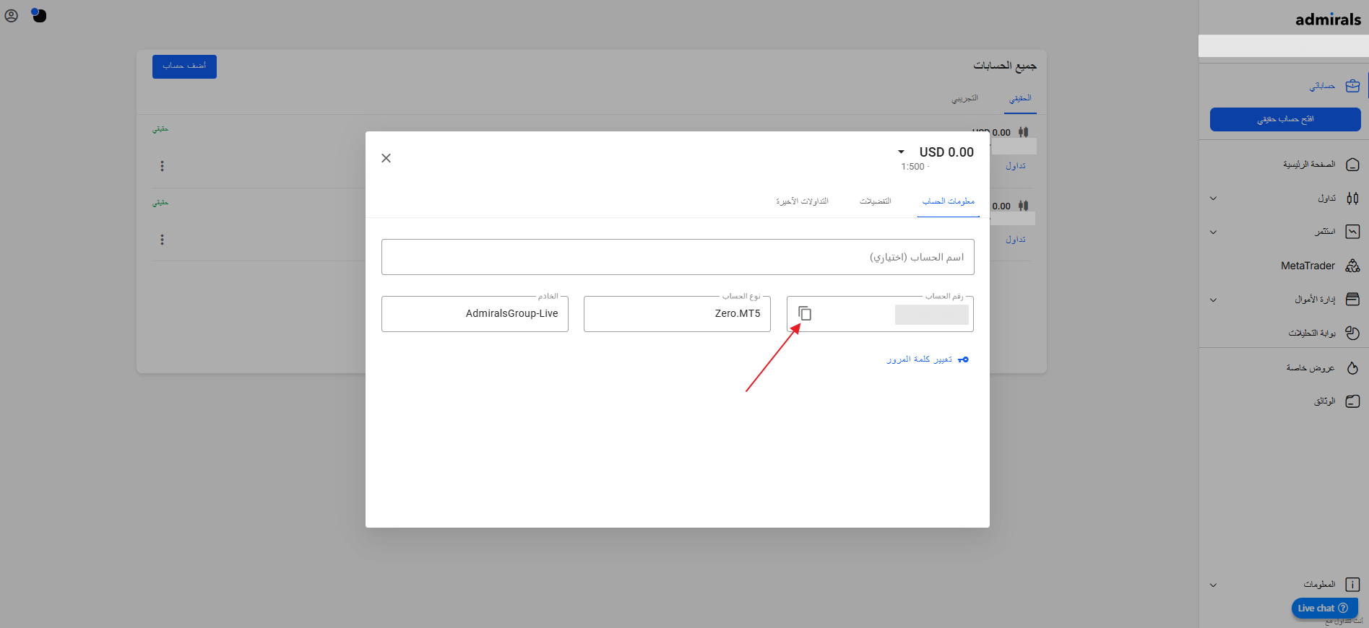Open الصفحة الرئيسية via the home icon
The image size is (1369, 628).
pos(1352,165)
